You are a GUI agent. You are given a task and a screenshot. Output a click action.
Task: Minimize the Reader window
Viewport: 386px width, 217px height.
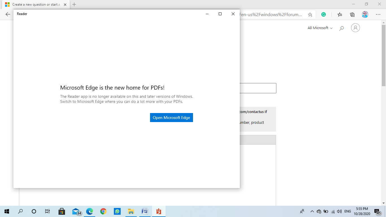pyautogui.click(x=207, y=14)
